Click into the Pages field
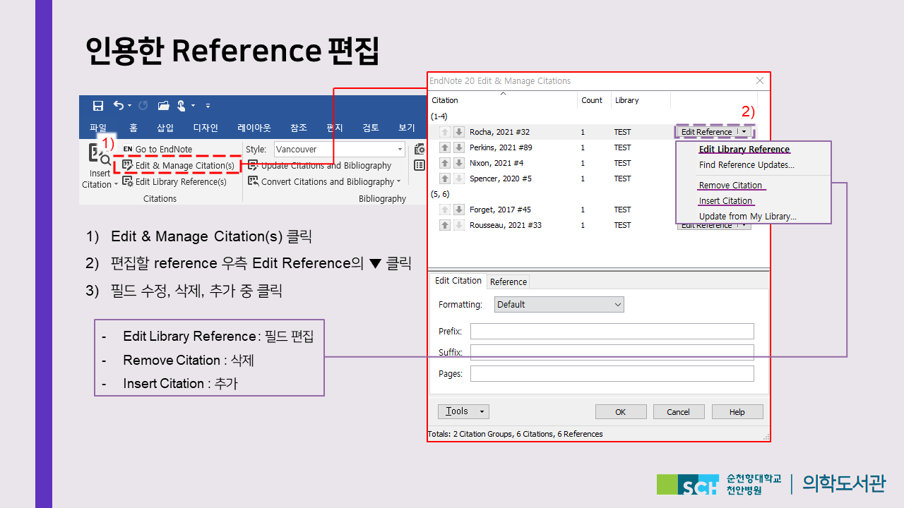 coord(612,374)
